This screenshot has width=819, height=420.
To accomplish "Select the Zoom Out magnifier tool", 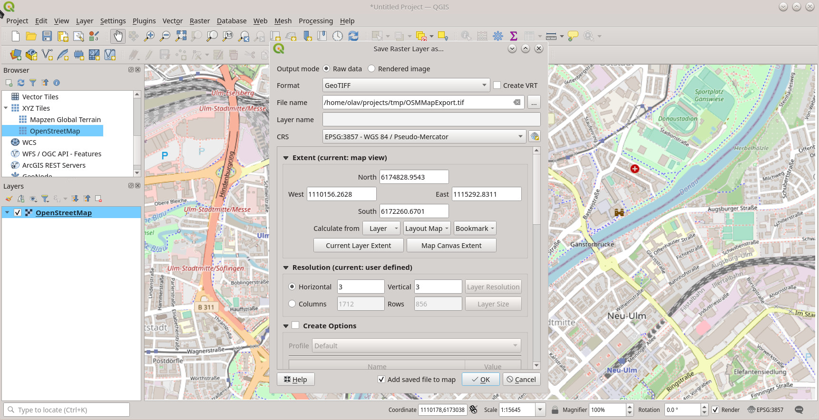I will point(165,36).
